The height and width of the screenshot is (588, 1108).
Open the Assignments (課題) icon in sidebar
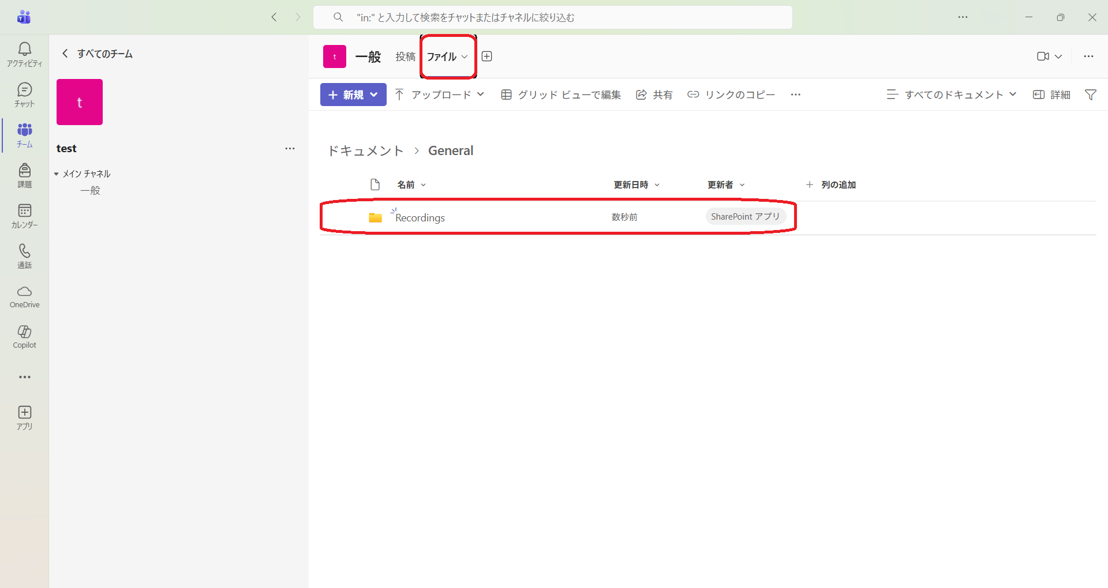24,175
